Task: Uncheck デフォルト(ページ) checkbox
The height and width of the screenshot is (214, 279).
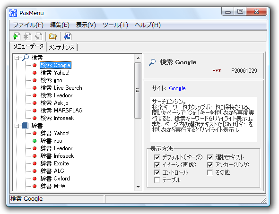Action: click(x=157, y=157)
